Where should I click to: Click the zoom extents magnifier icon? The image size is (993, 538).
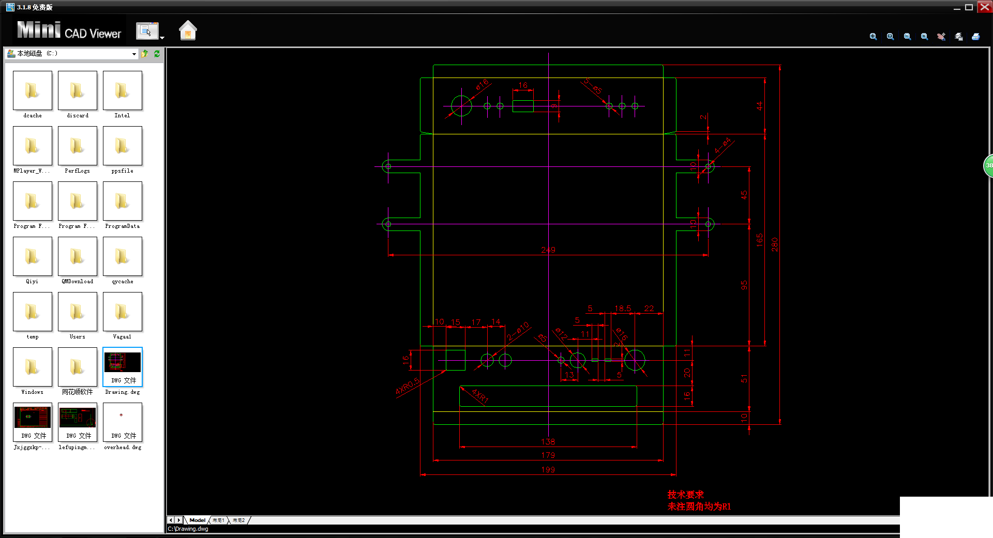(x=873, y=37)
